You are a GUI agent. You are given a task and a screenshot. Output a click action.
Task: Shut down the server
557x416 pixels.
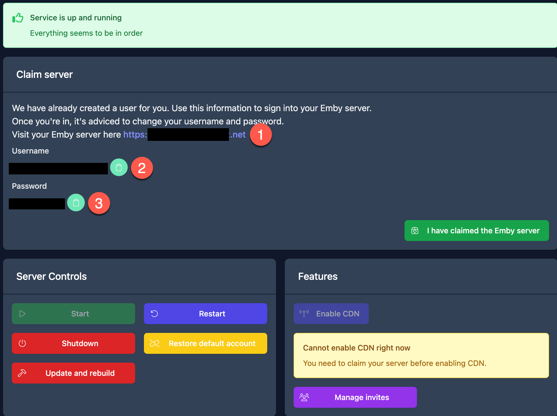click(73, 343)
